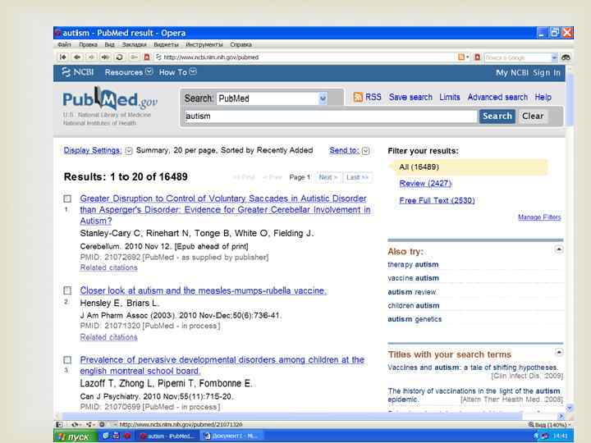Screen dimensions: 591x443
Task: Select checkbox for result 3 Prevalence article
Action: click(x=67, y=360)
